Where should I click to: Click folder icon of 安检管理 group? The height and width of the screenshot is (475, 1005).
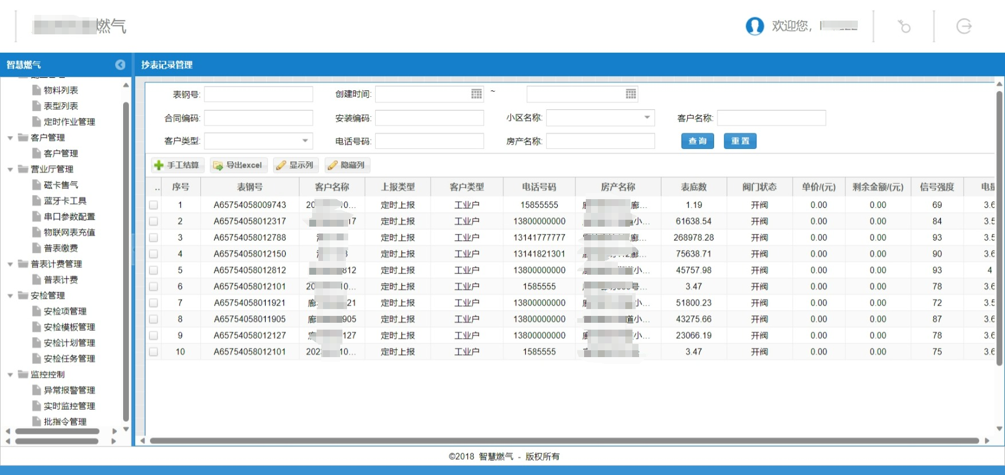(23, 295)
